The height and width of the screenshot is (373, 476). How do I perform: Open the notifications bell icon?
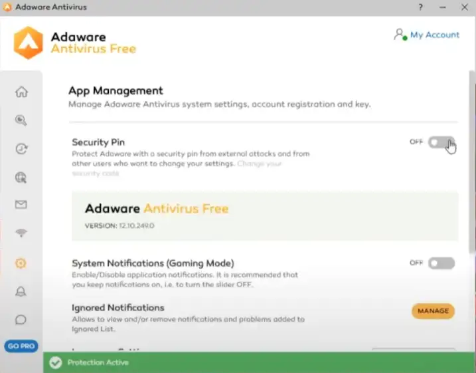point(21,291)
